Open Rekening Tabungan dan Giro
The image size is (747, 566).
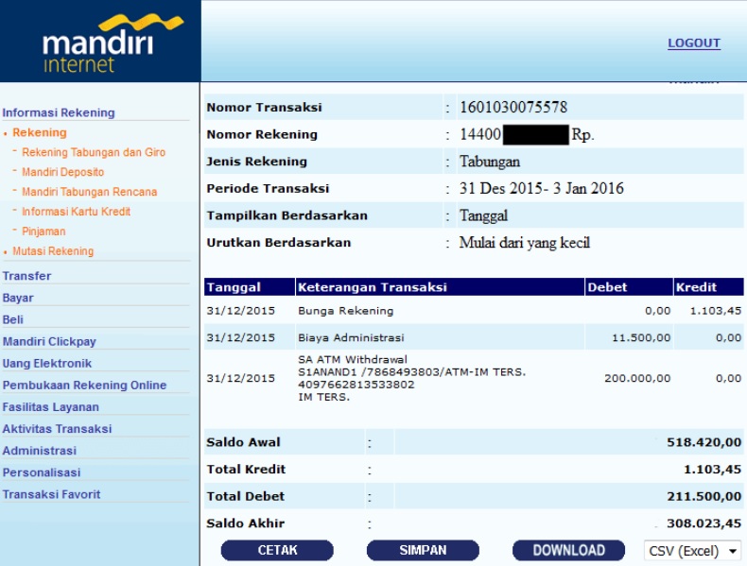[x=94, y=152]
